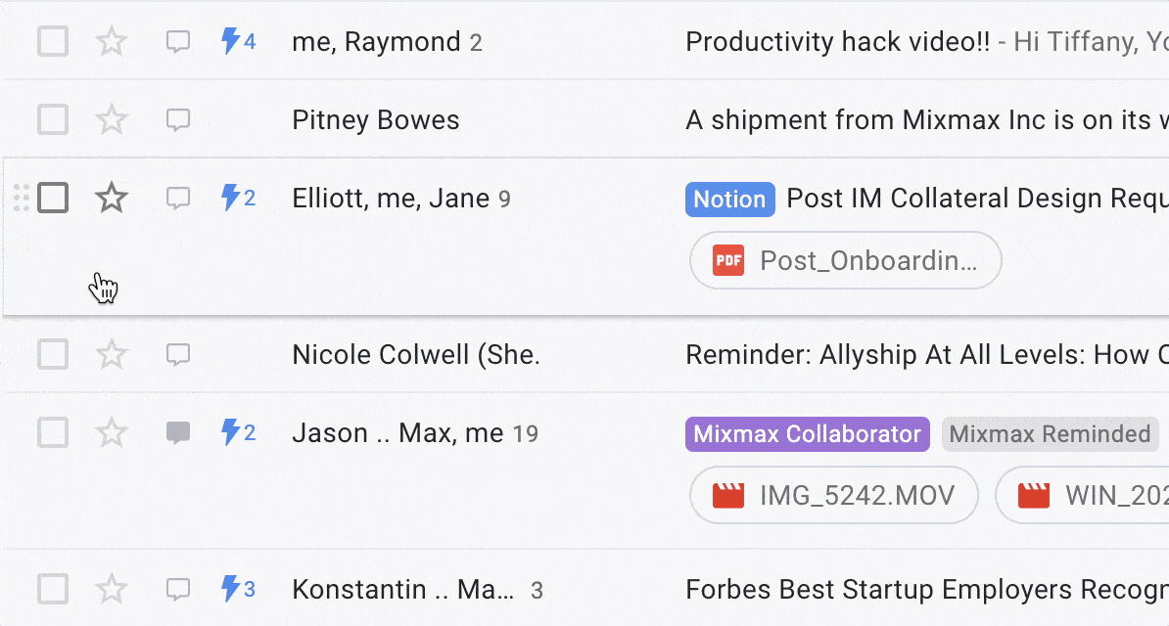Open the Post_Onboarding PDF attachment
Image resolution: width=1169 pixels, height=626 pixels.
845,260
